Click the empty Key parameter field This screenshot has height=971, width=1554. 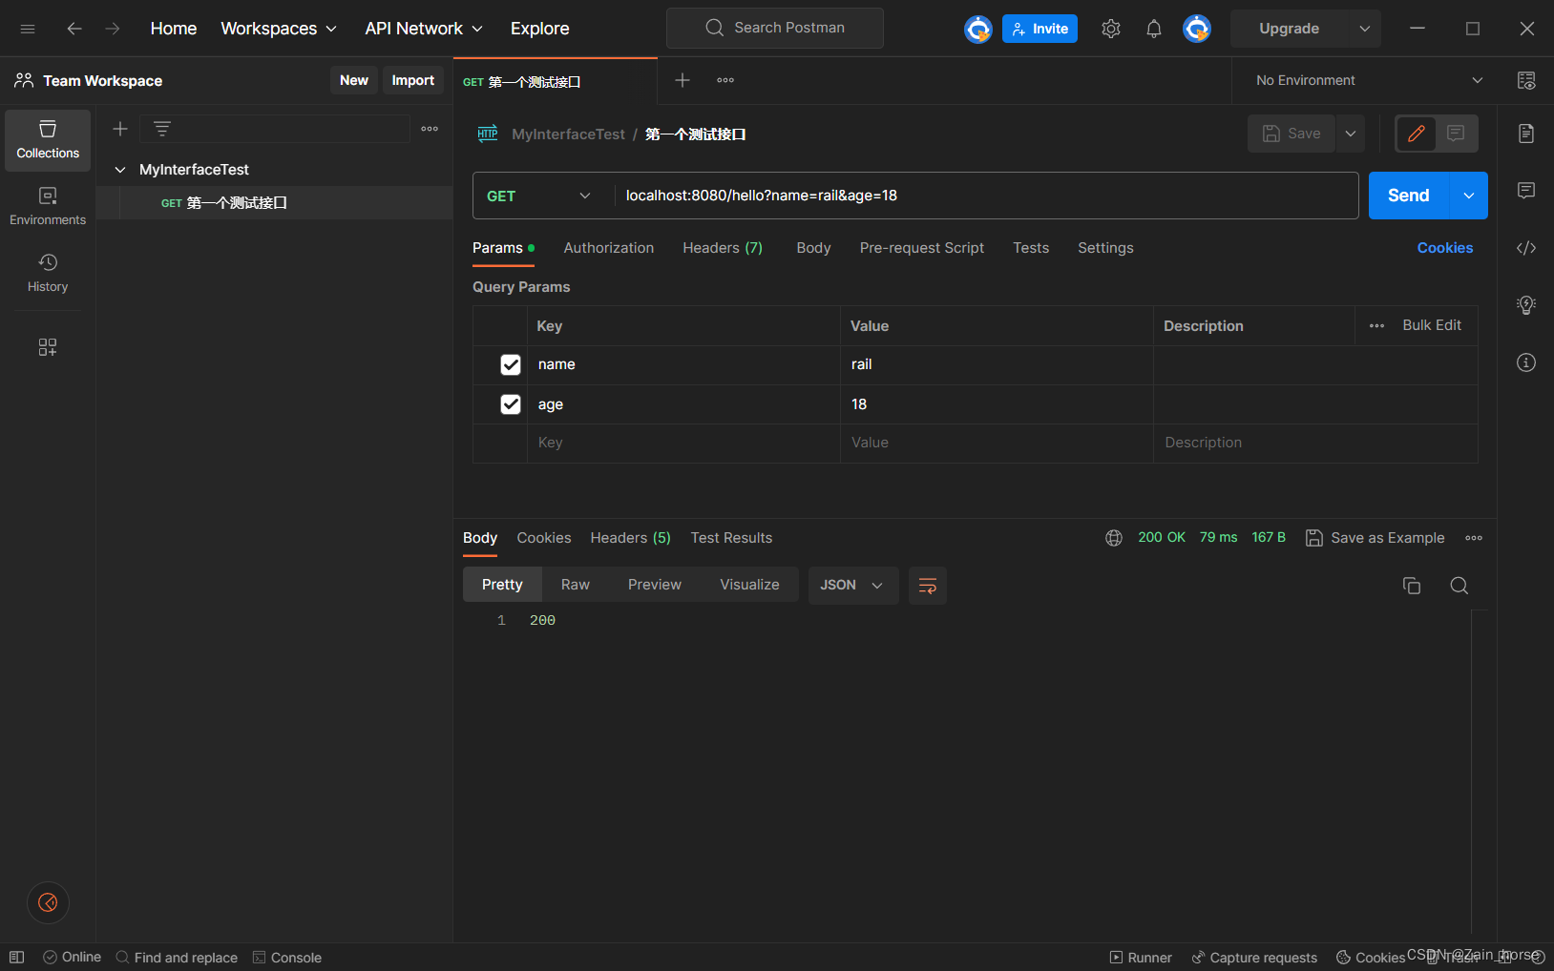tap(683, 443)
